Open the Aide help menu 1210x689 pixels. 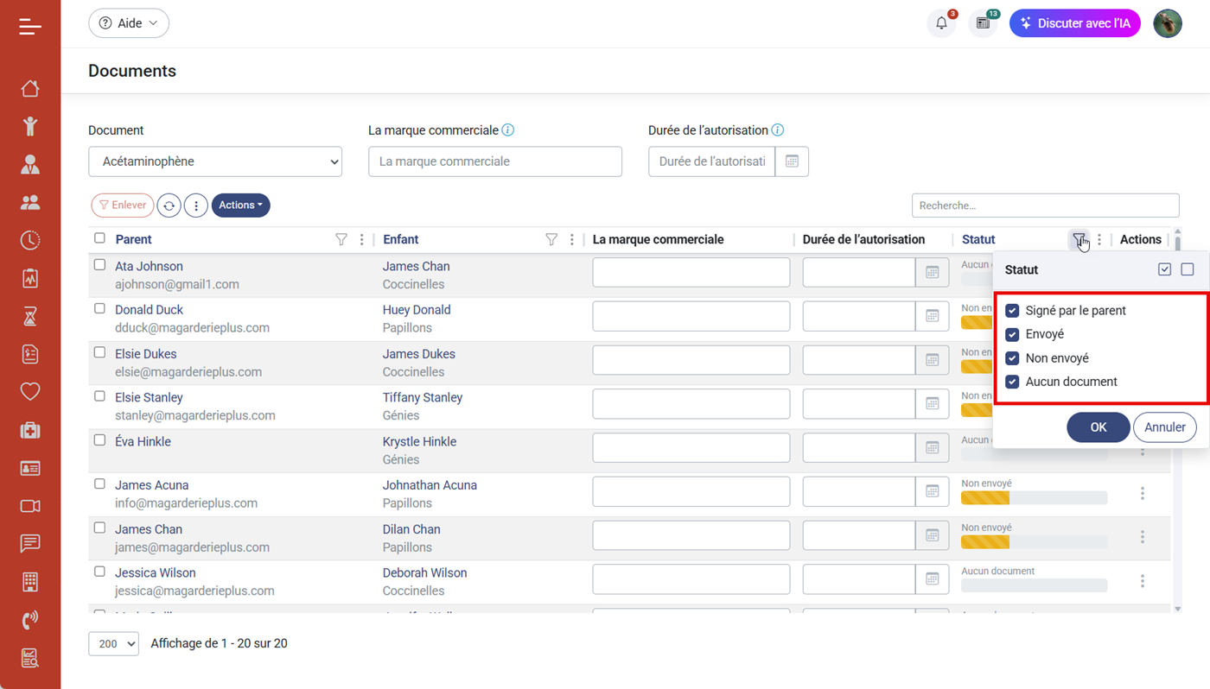pos(128,23)
